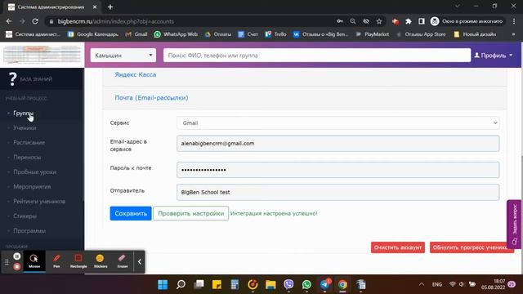Click the zoom magnifier icon in address bar
523x294 pixels.
tap(353, 21)
